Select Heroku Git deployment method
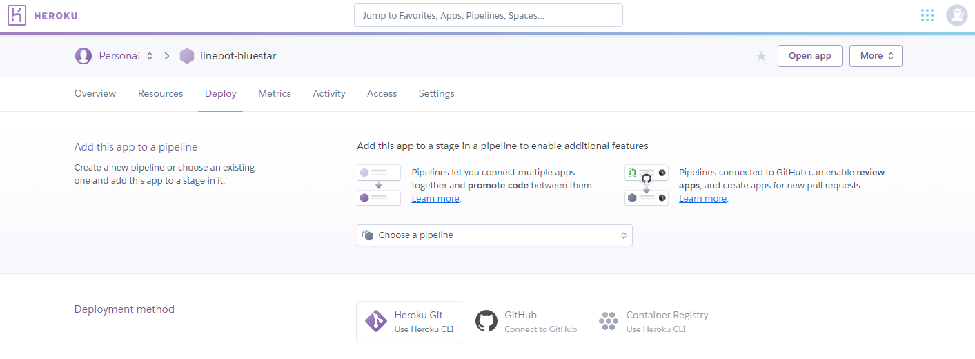Image resolution: width=975 pixels, height=359 pixels. [x=411, y=322]
